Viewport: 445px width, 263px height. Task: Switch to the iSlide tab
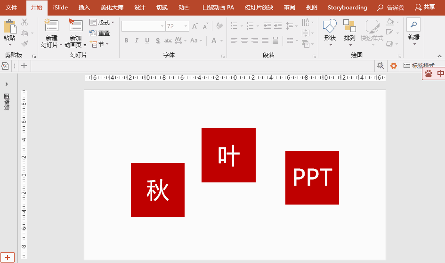(x=60, y=8)
